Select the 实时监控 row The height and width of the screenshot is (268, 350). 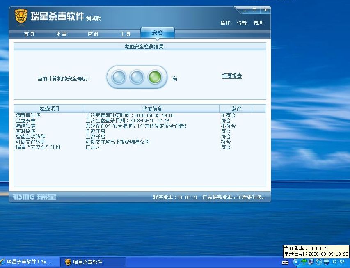[x=140, y=131]
